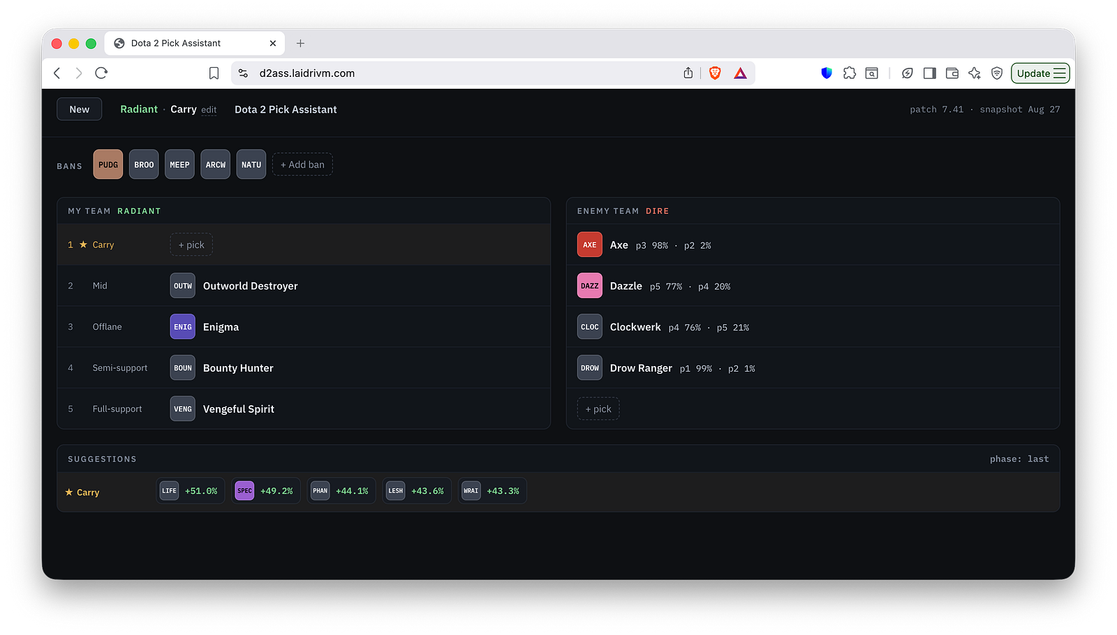The image size is (1117, 635).
Task: Pick the LESH suggestion at +43.6%
Action: click(x=417, y=491)
